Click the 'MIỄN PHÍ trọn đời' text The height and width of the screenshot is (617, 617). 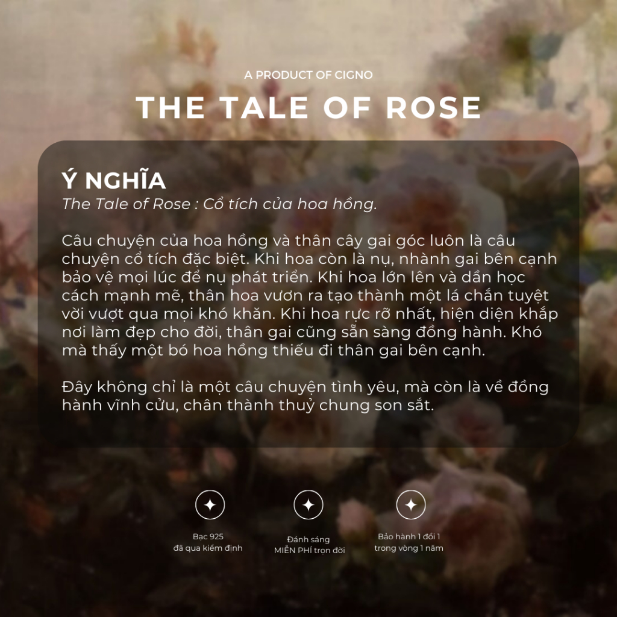310,551
